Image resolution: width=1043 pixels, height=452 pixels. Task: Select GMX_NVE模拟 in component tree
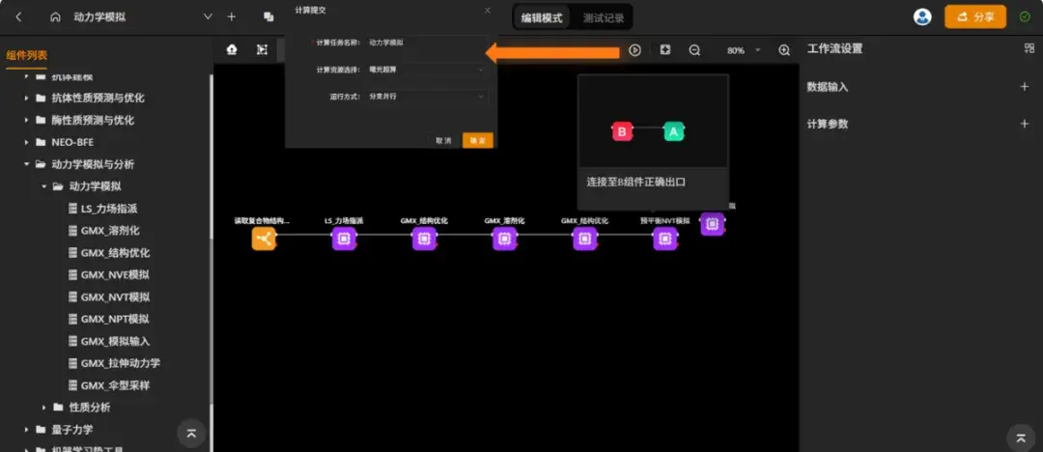click(115, 275)
